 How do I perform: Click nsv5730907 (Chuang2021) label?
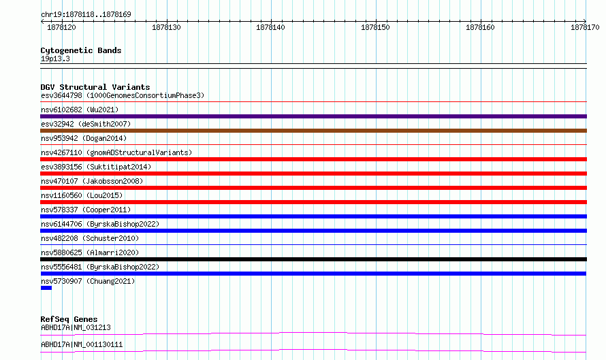88,281
